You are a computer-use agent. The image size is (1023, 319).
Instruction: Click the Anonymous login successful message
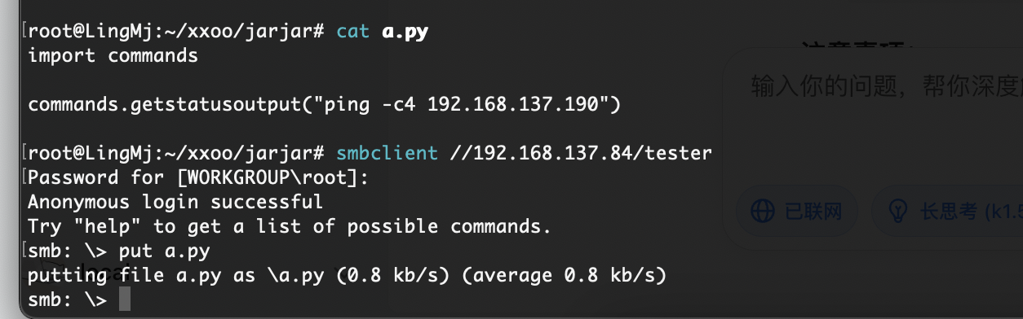point(175,202)
